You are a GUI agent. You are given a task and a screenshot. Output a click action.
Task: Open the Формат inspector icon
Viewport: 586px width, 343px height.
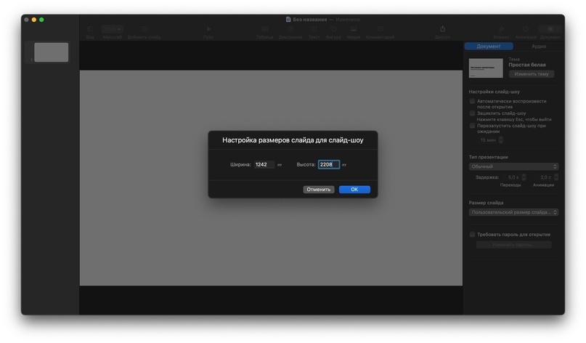[x=501, y=29]
